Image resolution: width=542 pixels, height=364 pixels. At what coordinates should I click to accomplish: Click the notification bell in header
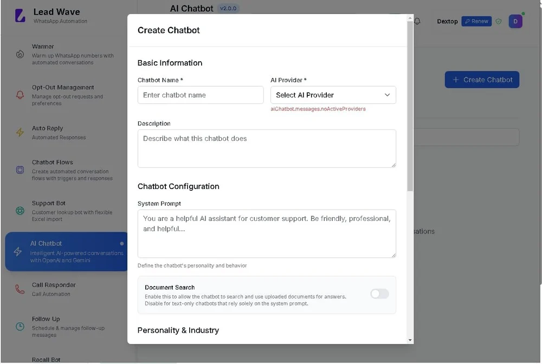(417, 21)
